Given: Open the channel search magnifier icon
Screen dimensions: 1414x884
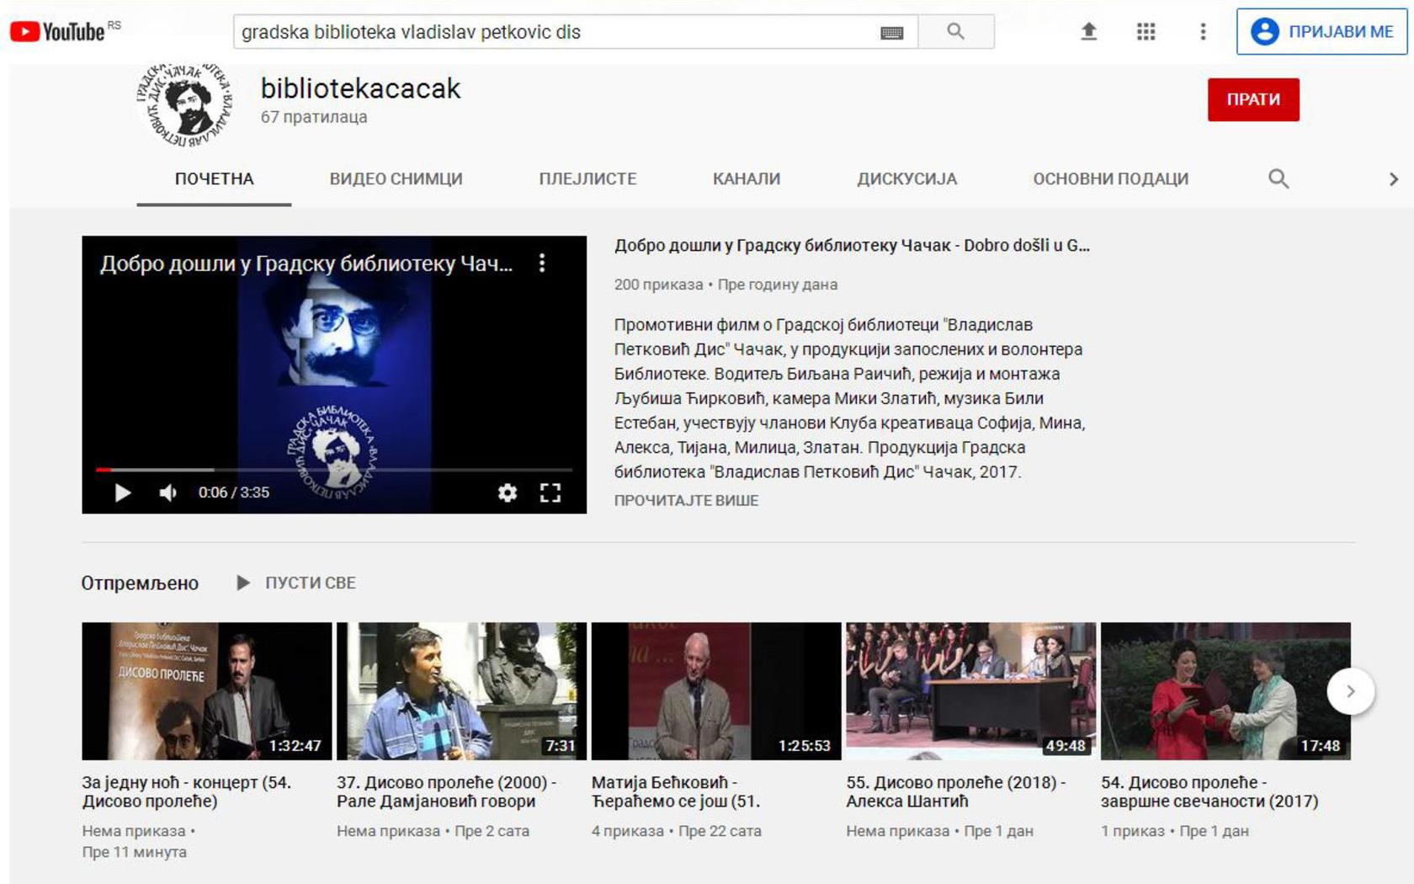Looking at the screenshot, I should click(x=1278, y=178).
